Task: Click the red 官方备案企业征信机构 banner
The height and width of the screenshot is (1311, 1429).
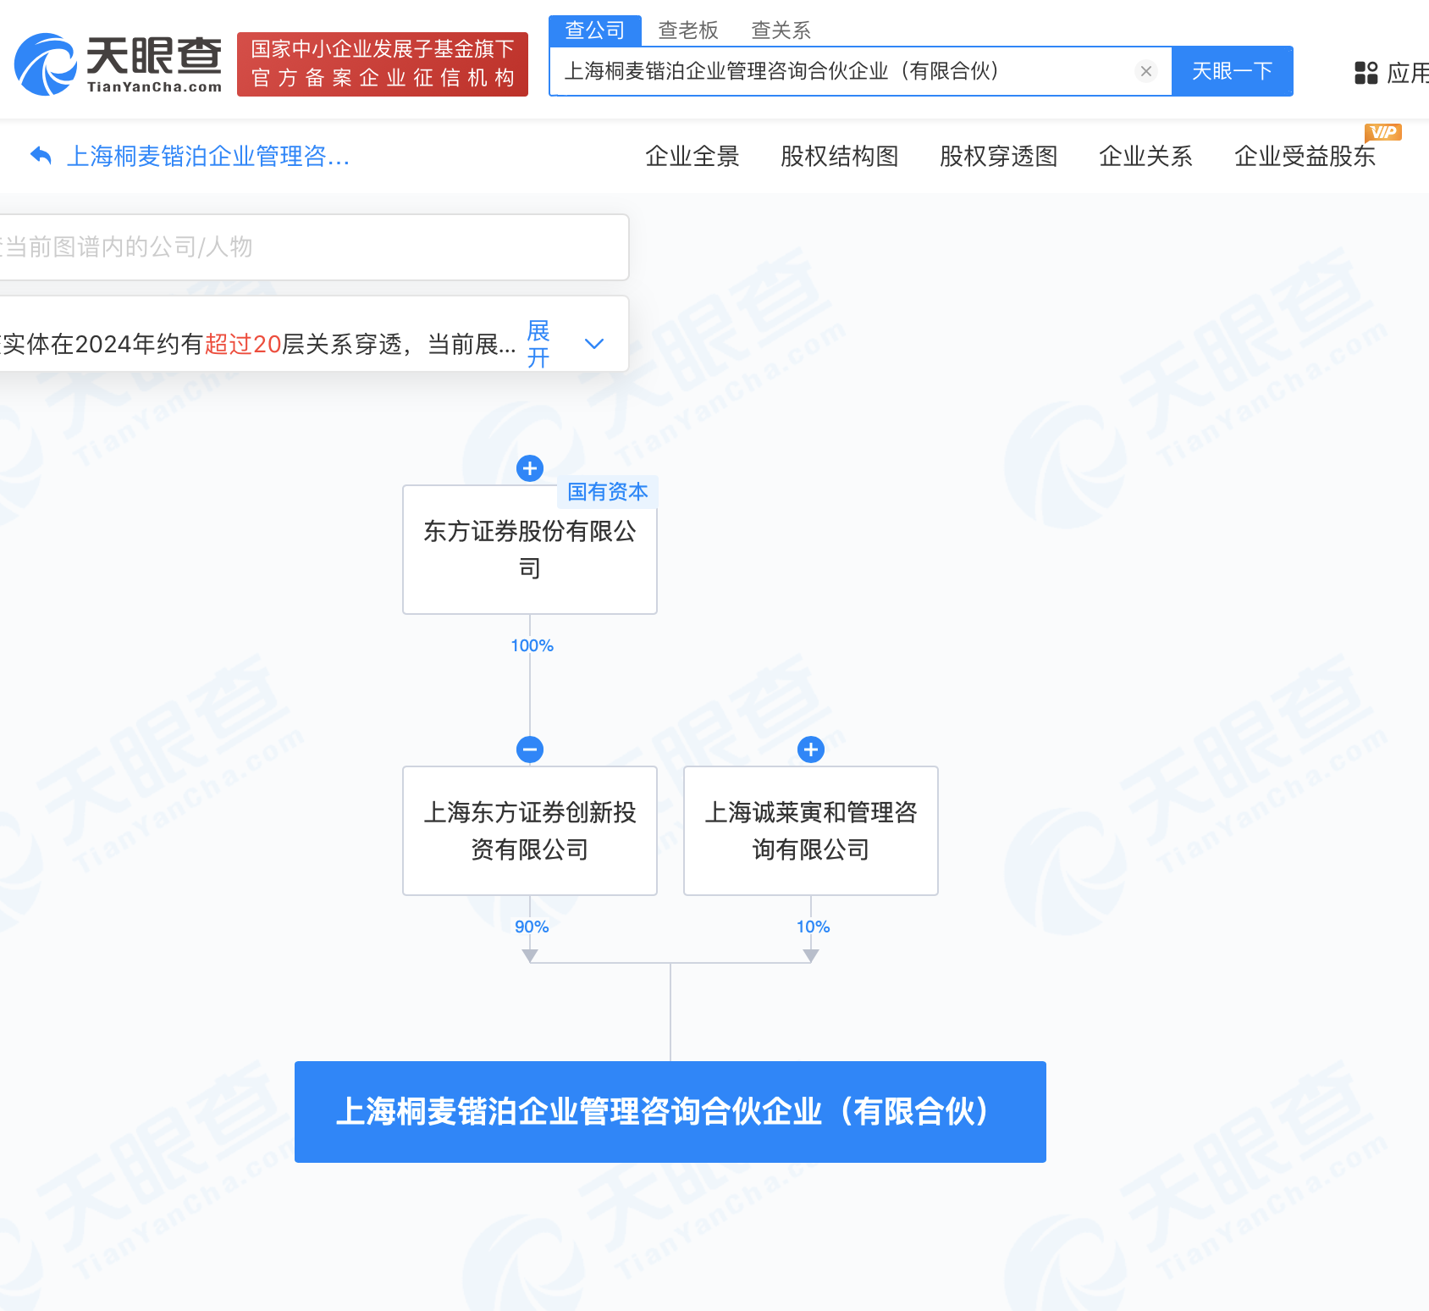Action: [383, 64]
